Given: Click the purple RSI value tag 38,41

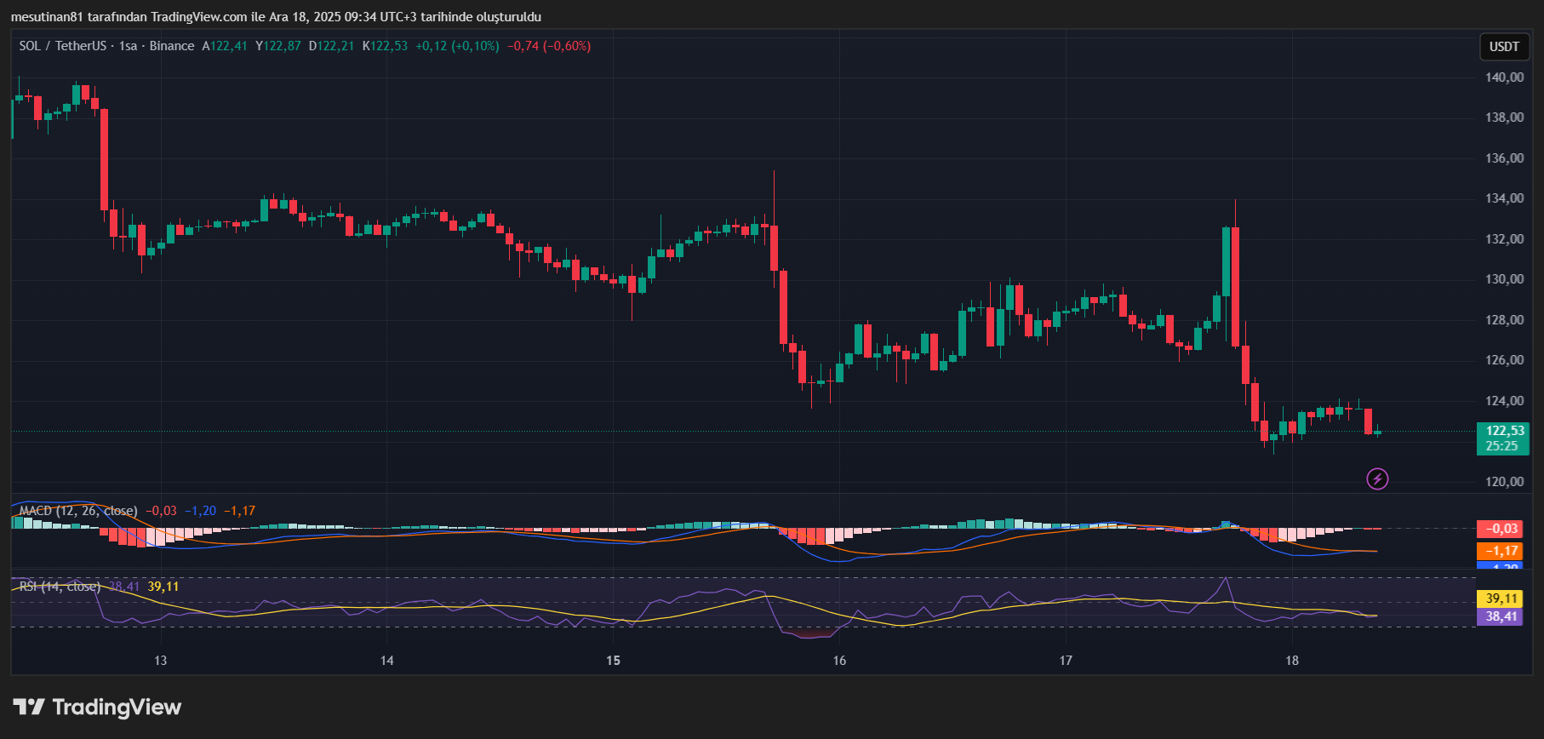Looking at the screenshot, I should 1502,616.
